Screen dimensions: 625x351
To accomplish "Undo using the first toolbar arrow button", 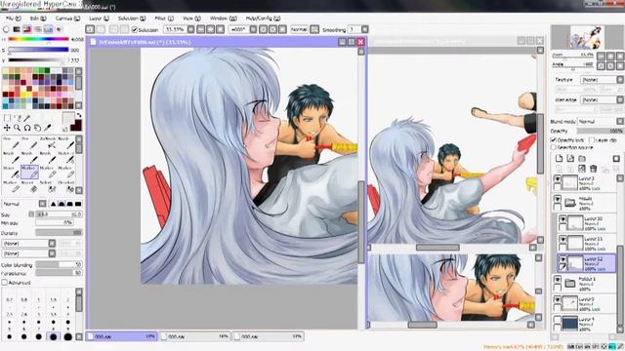I will coord(90,29).
